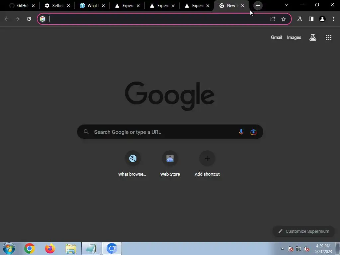340x255 pixels.
Task: Open a new tab with the plus button
Action: coord(258,6)
